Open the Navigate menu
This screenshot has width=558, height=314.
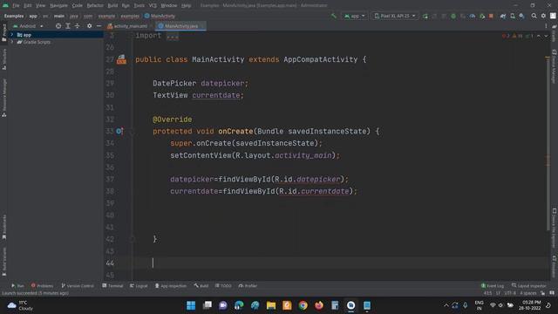[58, 6]
